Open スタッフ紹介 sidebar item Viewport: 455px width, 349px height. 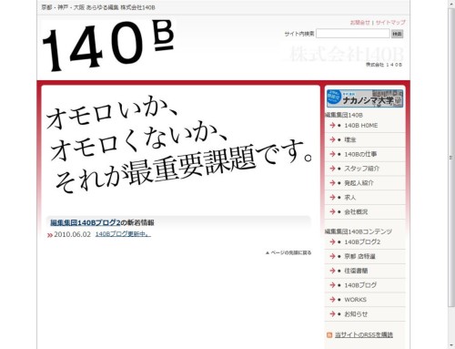click(x=365, y=169)
